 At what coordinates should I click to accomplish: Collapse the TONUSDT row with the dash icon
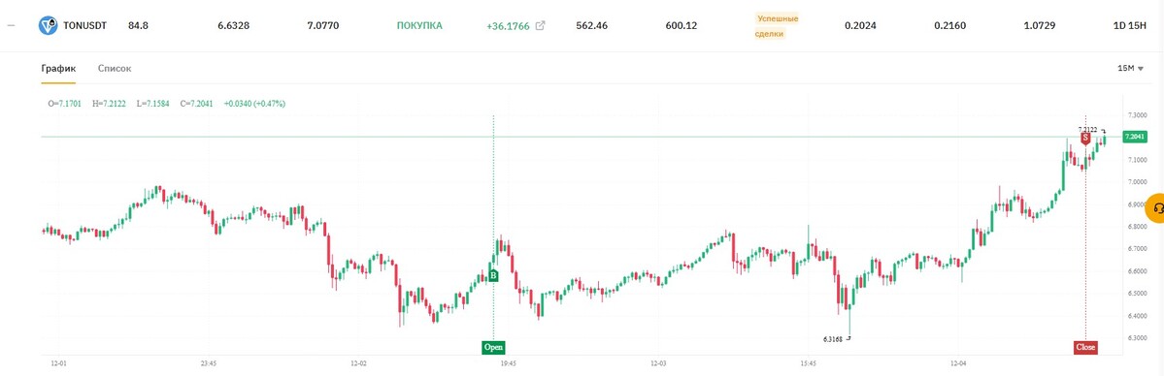pyautogui.click(x=11, y=26)
